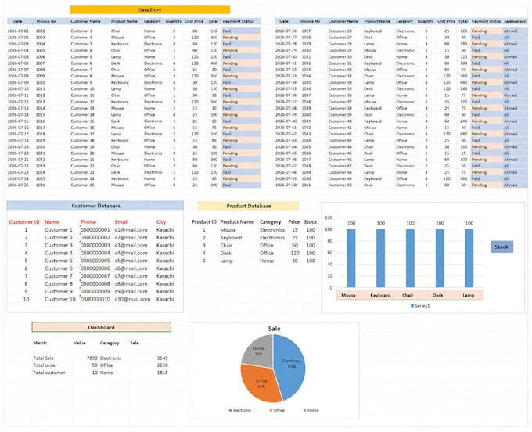This screenshot has width=532, height=432.
Task: Click the Electronic legend marker under pie chart
Action: coord(230,410)
